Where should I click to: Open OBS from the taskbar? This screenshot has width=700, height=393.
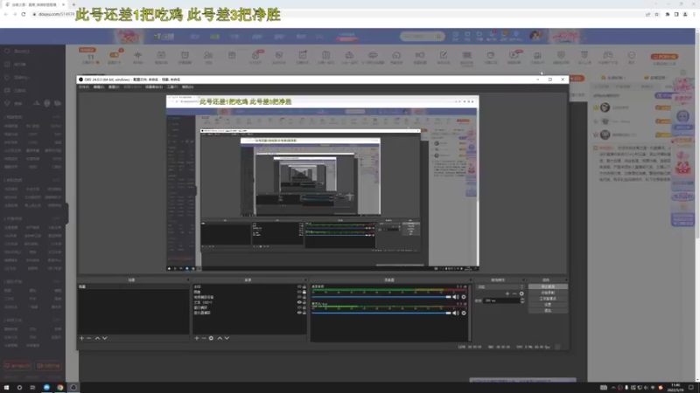coord(73,388)
